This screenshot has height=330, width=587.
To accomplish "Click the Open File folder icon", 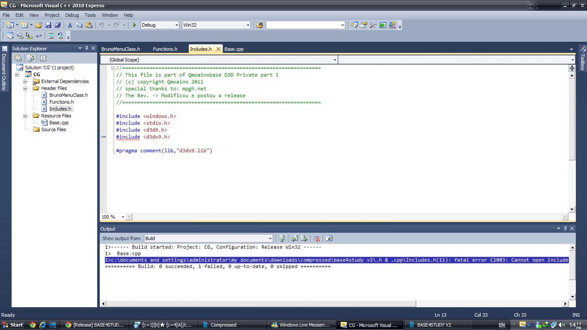I will coord(39,25).
